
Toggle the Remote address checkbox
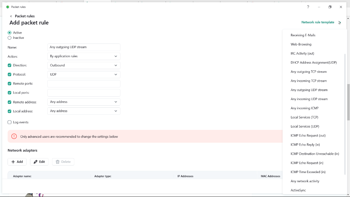(x=10, y=102)
